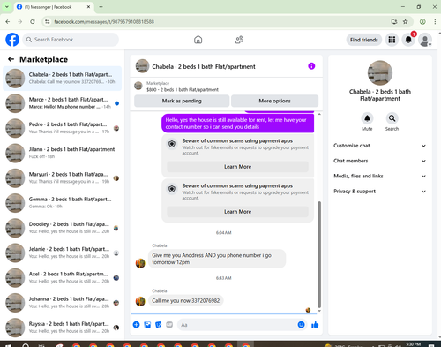View site information icon in address bar
Screen dimensions: 441x347
[x=48, y=21]
